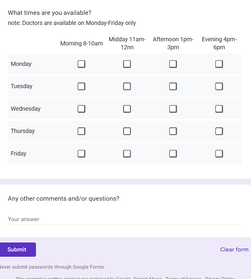Tick Friday Afternoon 1pm-3pm checkbox
Image resolution: width=251 pixels, height=279 pixels.
[x=173, y=154]
